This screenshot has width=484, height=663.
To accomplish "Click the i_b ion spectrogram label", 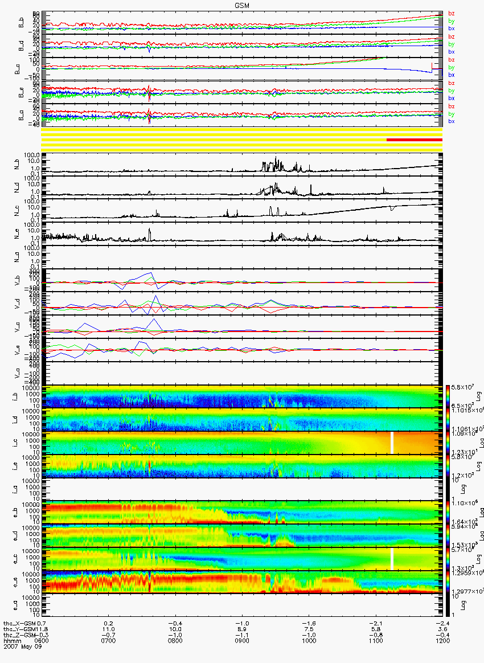I will pos(15,396).
